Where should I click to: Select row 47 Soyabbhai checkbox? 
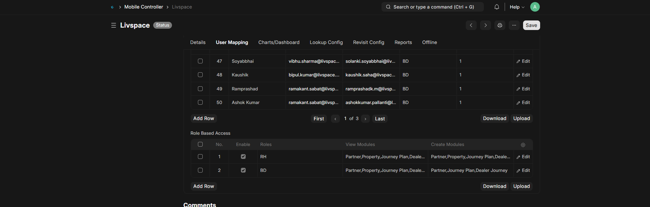point(200,61)
